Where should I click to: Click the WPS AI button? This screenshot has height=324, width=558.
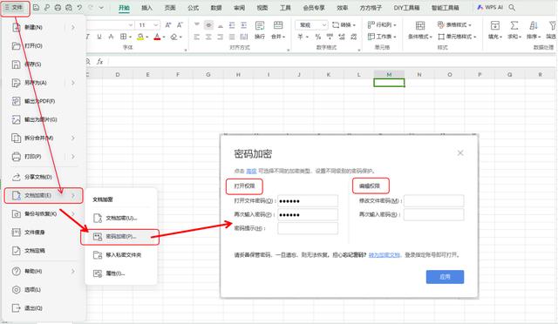(490, 7)
